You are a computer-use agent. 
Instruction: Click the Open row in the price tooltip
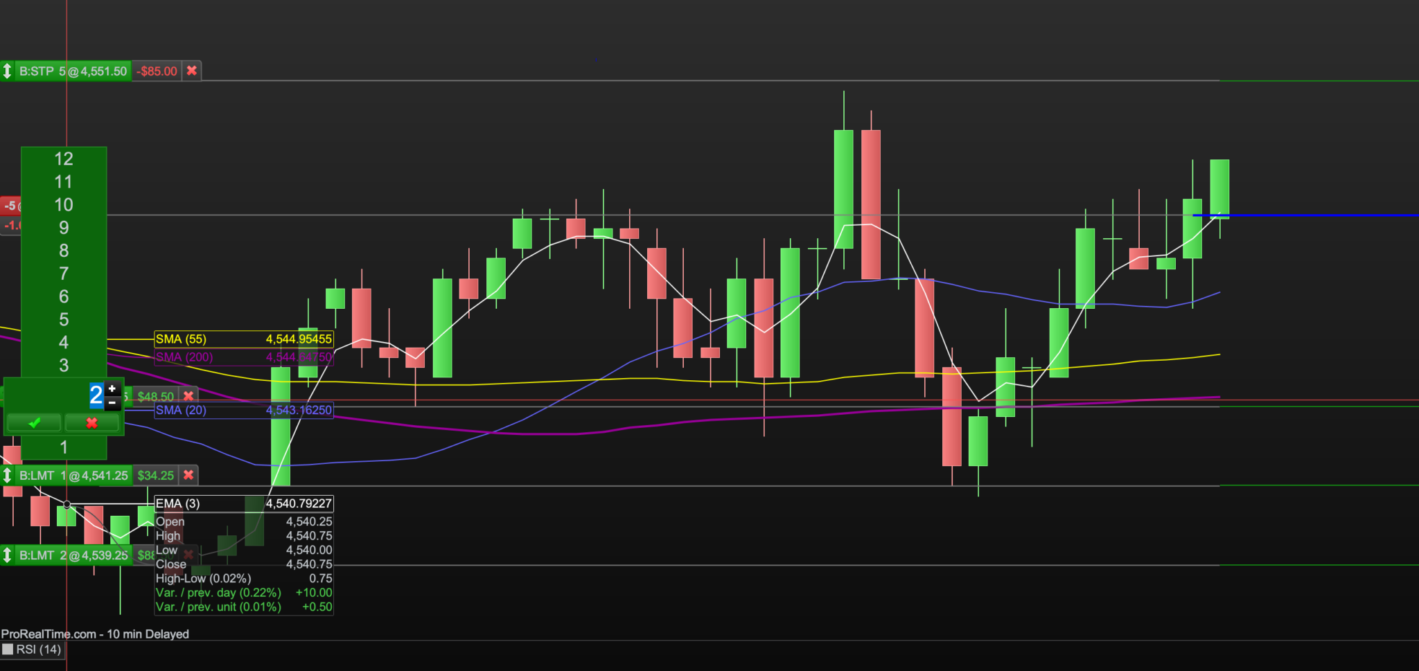tap(244, 521)
